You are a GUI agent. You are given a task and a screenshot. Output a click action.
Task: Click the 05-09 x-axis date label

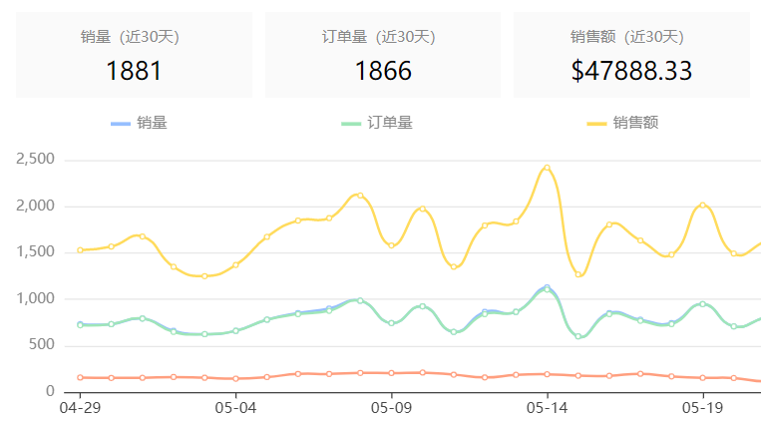391,408
